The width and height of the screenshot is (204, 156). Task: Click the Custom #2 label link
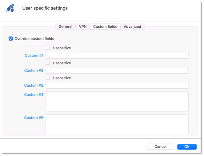click(34, 70)
